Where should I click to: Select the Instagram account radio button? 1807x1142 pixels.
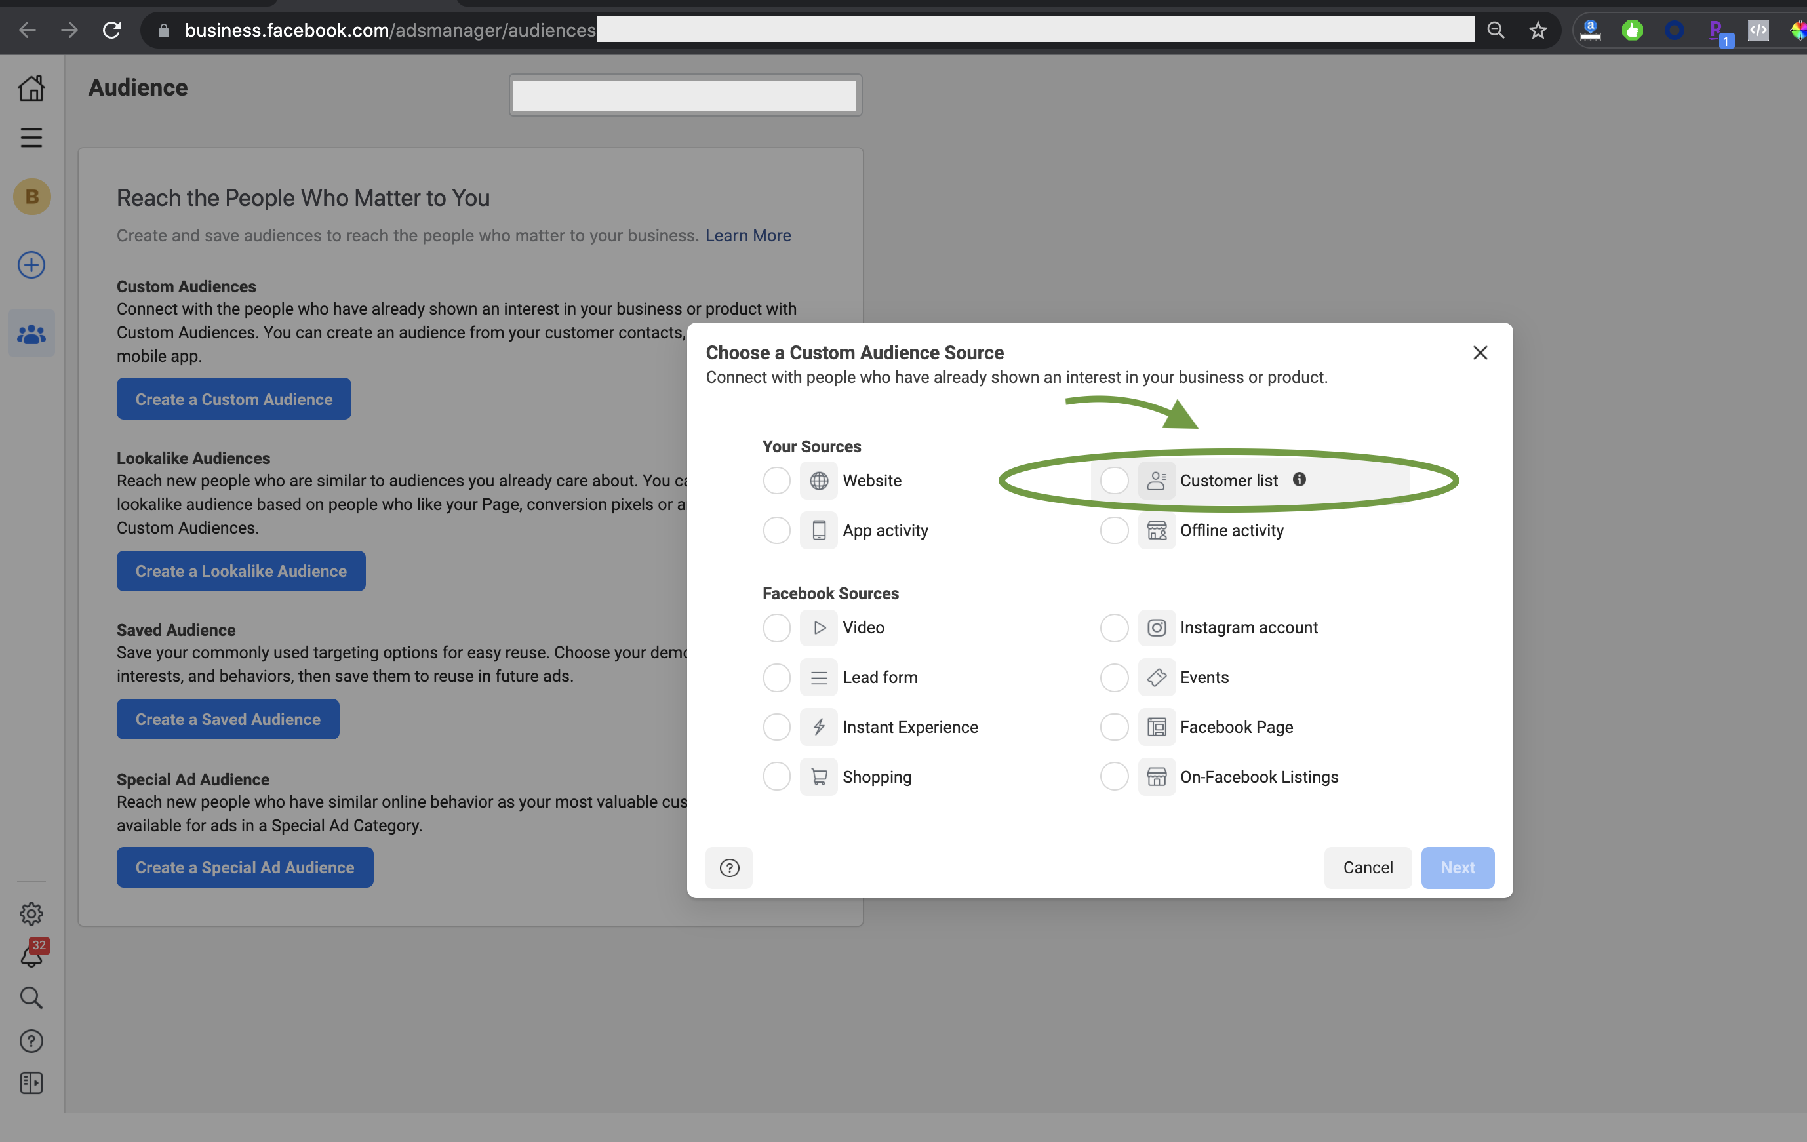(x=1115, y=627)
